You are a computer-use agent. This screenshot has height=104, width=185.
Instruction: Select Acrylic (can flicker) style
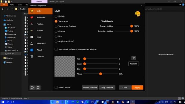pyautogui.click(x=56, y=41)
